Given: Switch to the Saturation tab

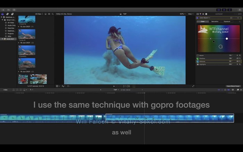Looking at the screenshot, I should 215,22.
